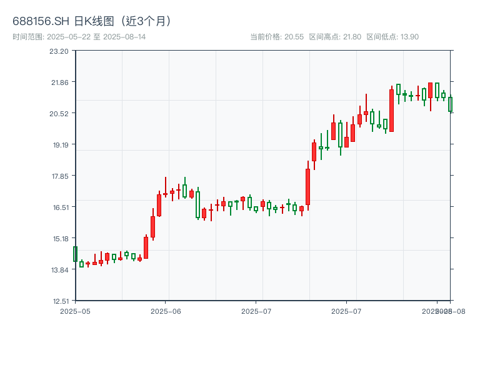Click the range high 21.80 label

coord(335,37)
